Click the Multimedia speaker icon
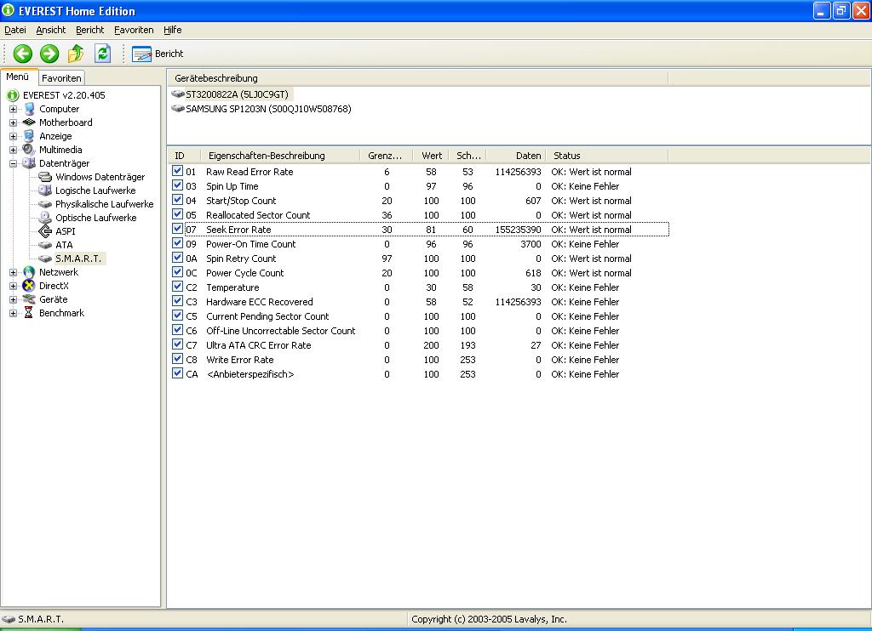 coord(29,150)
